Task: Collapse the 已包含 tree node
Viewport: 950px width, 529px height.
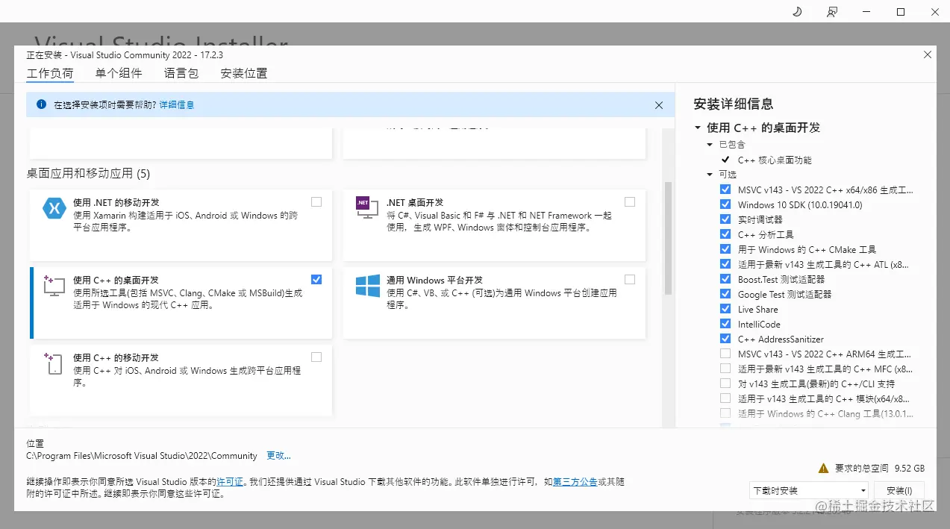Action: point(710,145)
